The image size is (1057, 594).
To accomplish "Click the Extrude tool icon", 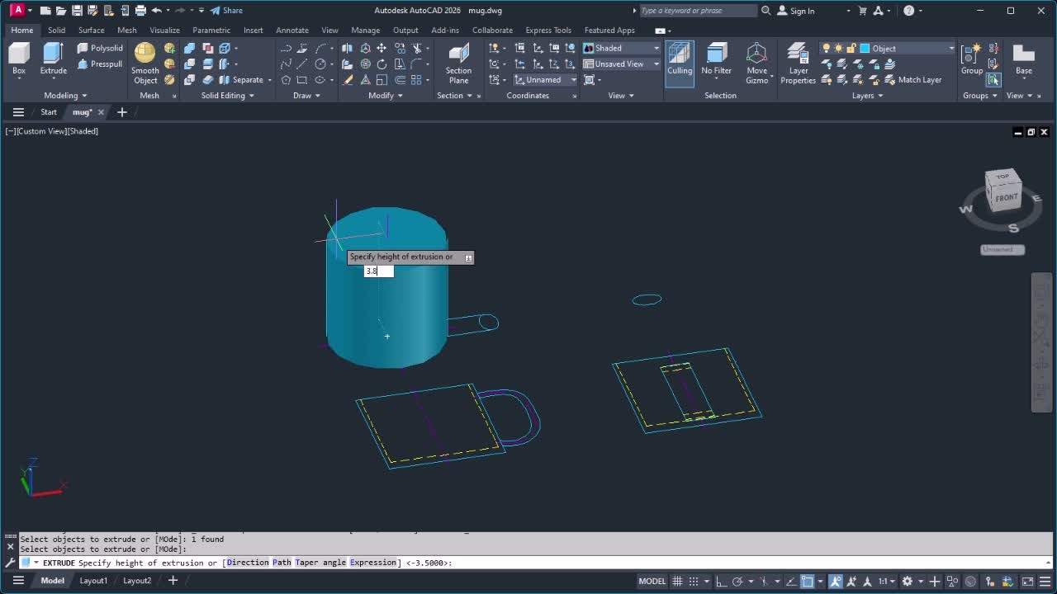I will [53, 56].
